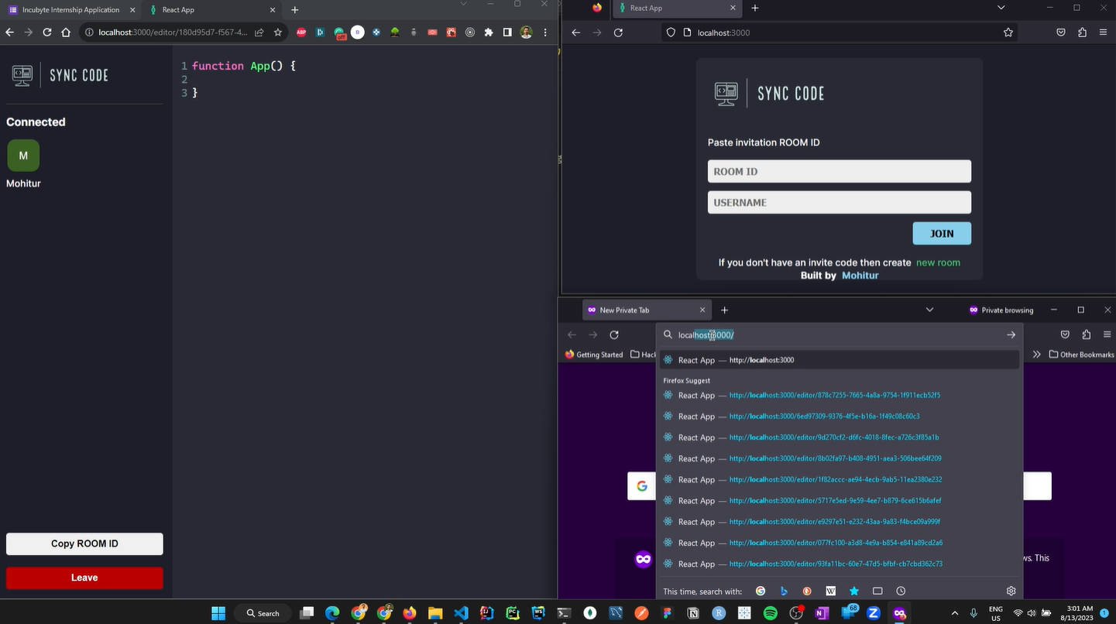Open the Adblock Plus extension in Chrome toolbar
1116x624 pixels.
coord(301,32)
